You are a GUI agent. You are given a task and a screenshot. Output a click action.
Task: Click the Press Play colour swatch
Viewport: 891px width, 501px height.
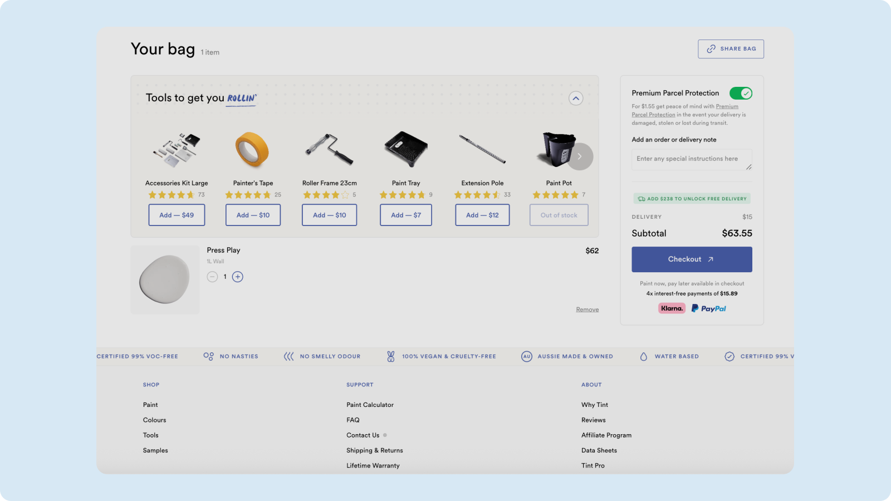click(165, 280)
